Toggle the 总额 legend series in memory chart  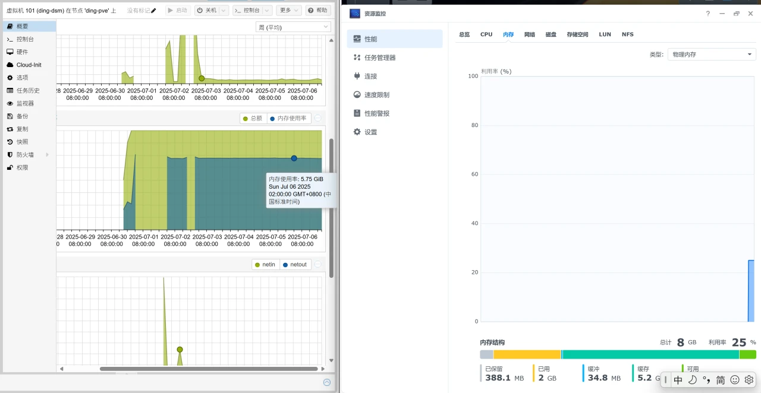(252, 118)
